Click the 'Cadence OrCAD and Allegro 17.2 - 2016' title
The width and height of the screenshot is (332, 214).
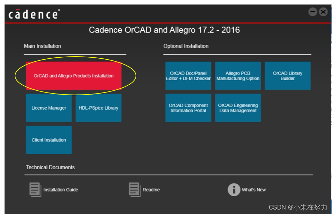164,30
